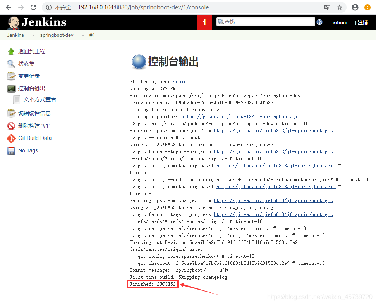Click the Commit message line

click(181, 270)
